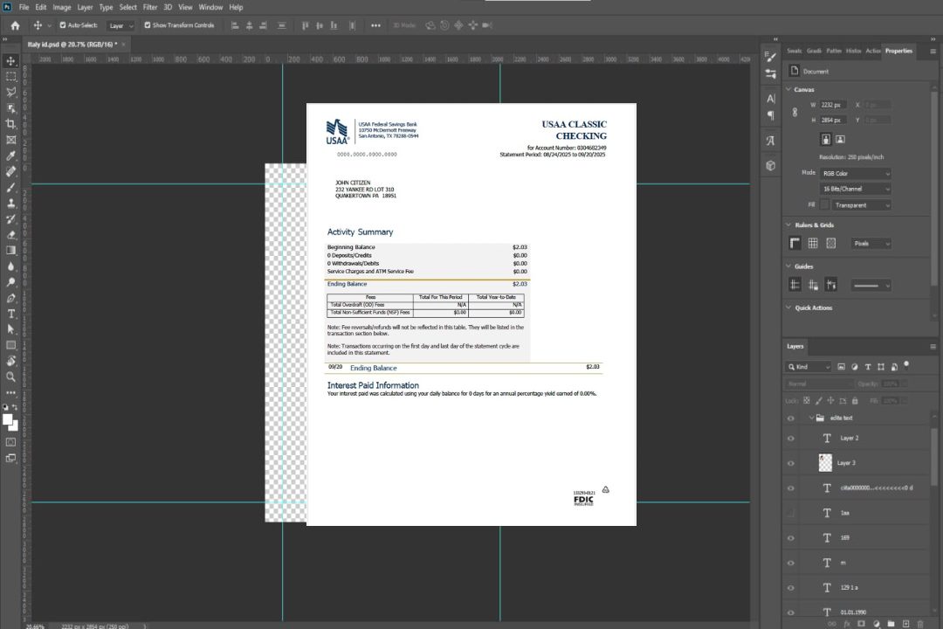Viewport: 943px width, 629px height.
Task: Click the add layer style fx icon
Action: tap(847, 624)
